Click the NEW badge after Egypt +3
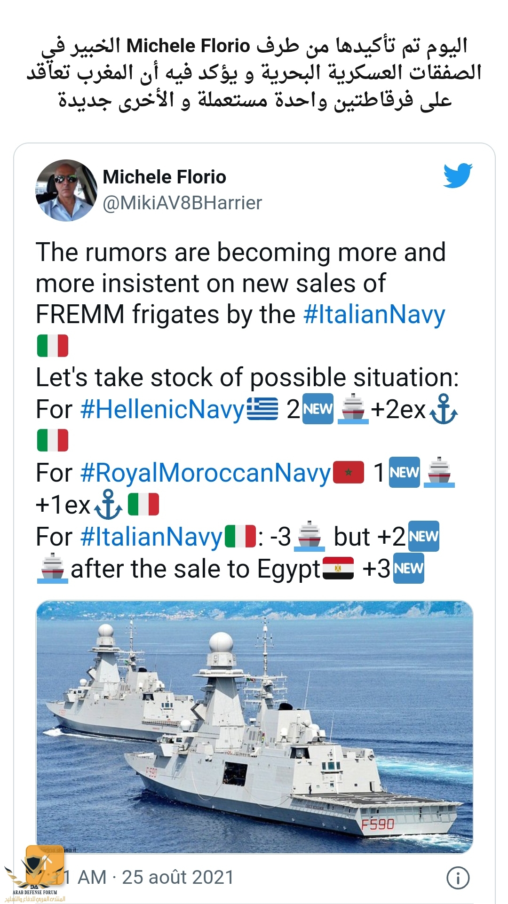The height and width of the screenshot is (904, 508). click(408, 568)
